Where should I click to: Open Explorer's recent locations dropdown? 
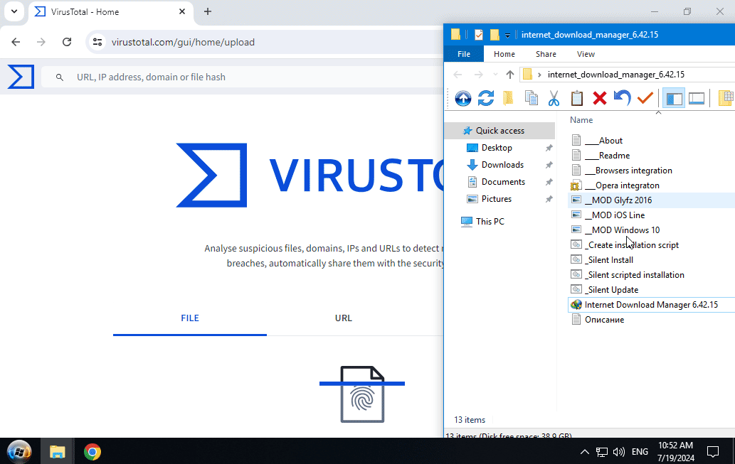tap(495, 75)
